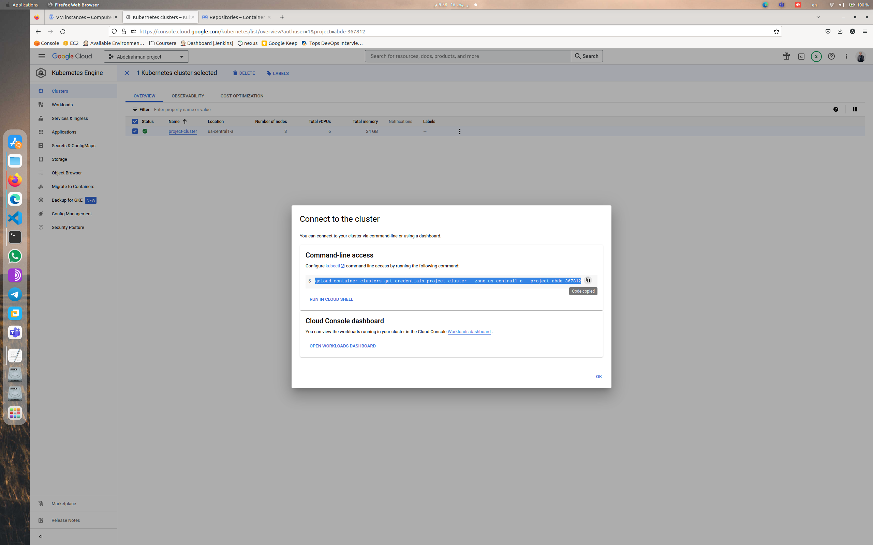Viewport: 873px width, 545px height.
Task: Toggle the select-all header checkbox
Action: (x=135, y=122)
